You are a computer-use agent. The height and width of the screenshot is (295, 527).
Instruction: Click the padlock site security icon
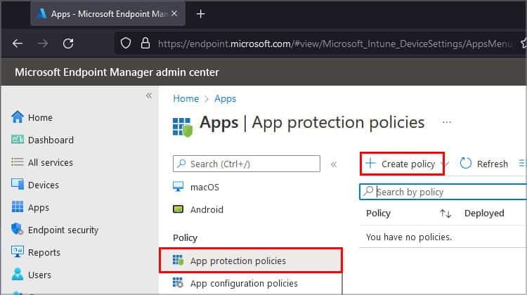(x=145, y=43)
